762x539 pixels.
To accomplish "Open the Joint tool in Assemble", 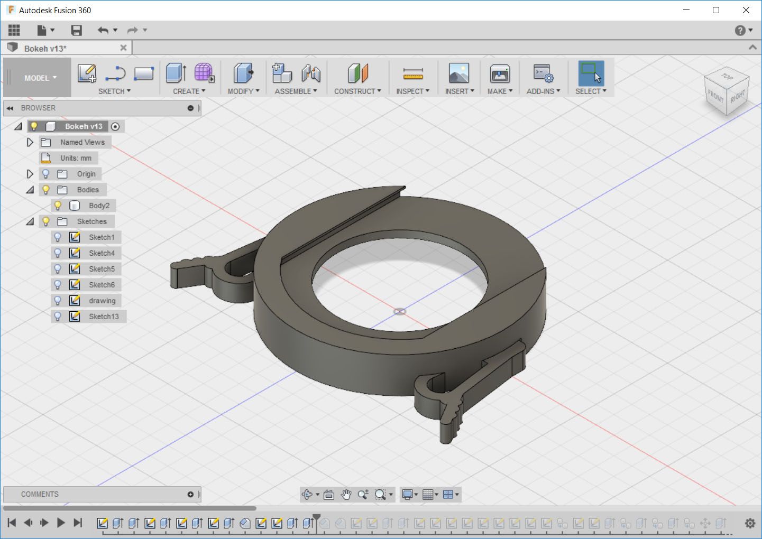I will [x=311, y=73].
